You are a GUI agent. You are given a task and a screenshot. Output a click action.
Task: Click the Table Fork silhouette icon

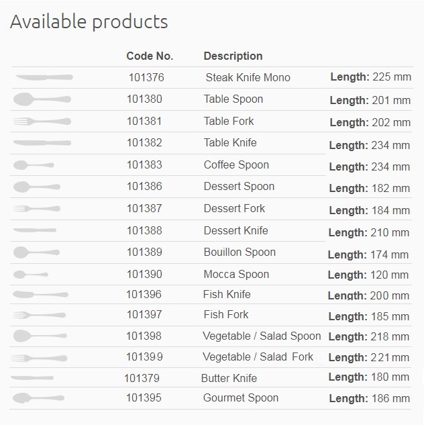42,121
